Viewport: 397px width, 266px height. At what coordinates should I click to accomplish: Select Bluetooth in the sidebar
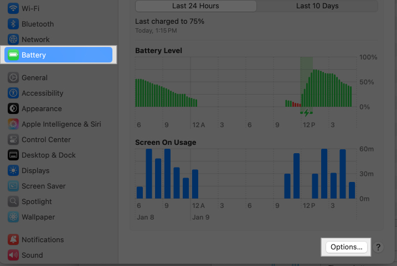(x=59, y=24)
